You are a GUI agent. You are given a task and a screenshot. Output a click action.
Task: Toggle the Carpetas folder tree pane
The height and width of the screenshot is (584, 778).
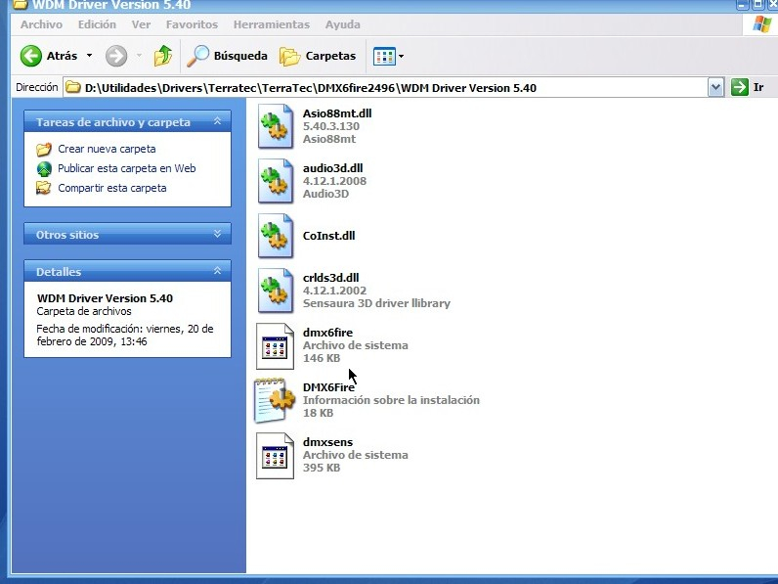click(318, 56)
